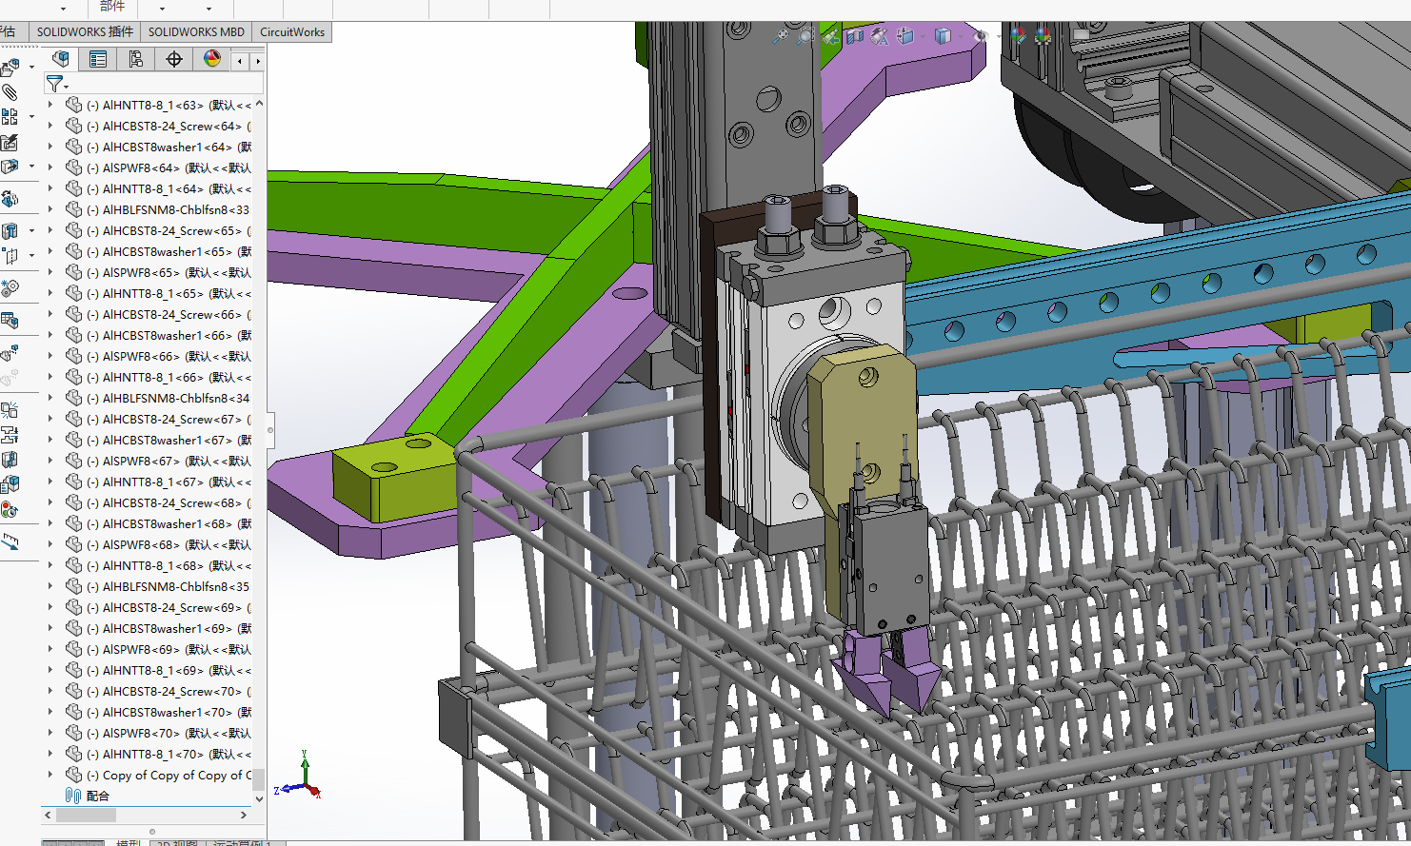
Task: Click tree horizontal scroll right arrow
Action: (244, 816)
